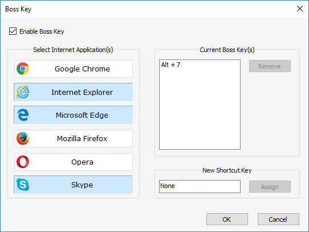Click the red Opera logo icon
This screenshot has width=309, height=232.
click(23, 162)
